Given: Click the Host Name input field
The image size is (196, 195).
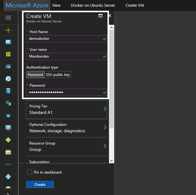Looking at the screenshot, I should [x=67, y=39].
